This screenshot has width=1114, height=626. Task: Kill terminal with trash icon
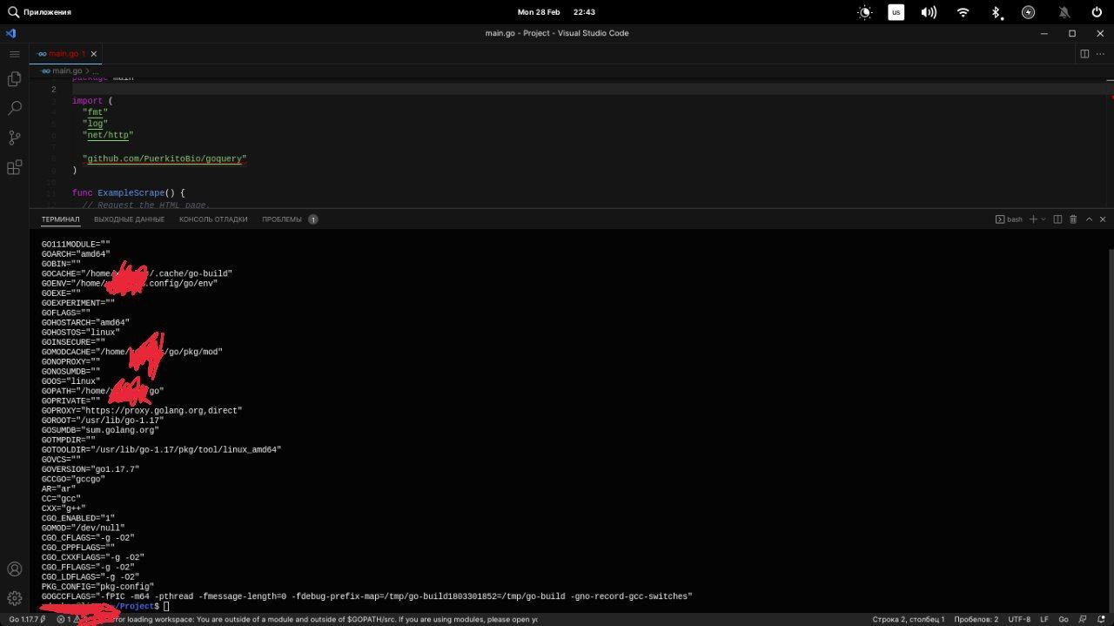click(1073, 219)
